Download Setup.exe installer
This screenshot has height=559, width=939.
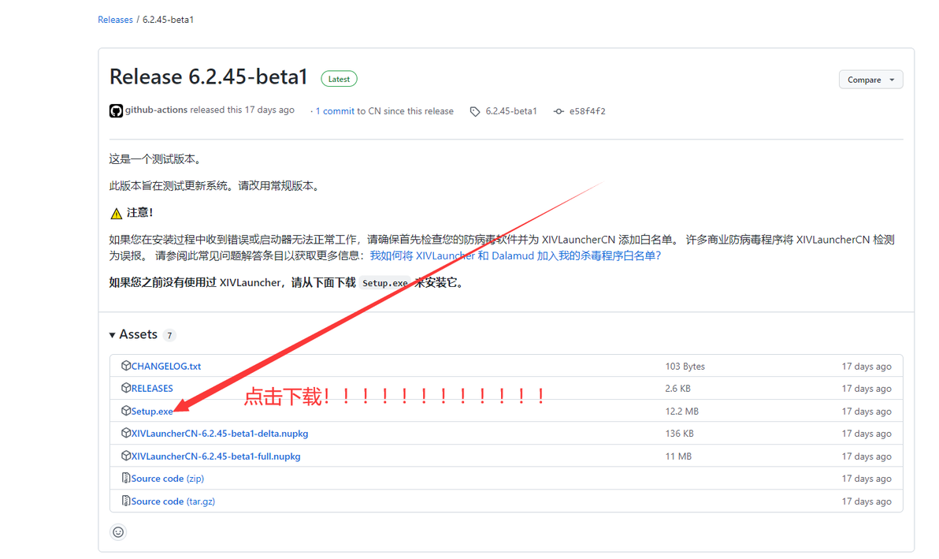[152, 411]
